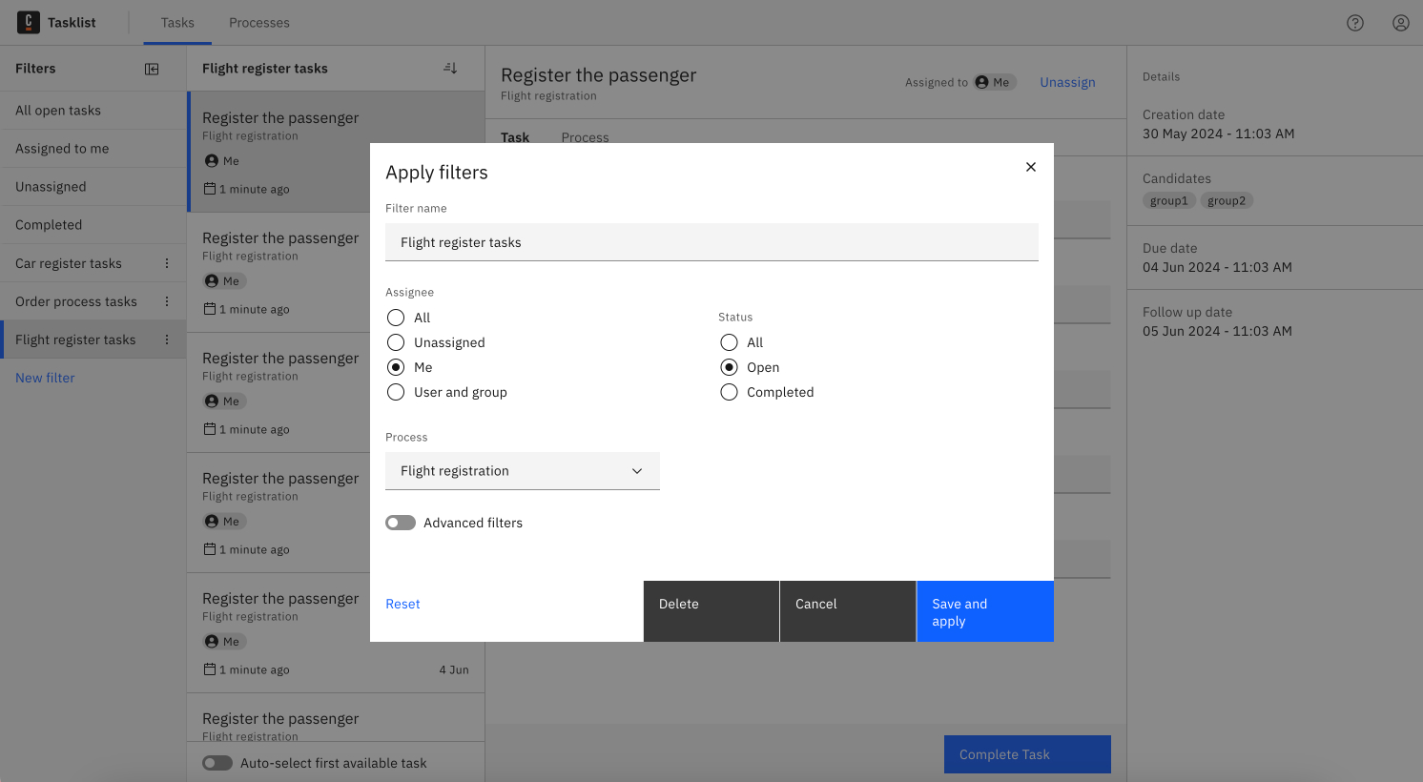
Task: Open the kebab menu for Car register tasks
Action: tap(169, 263)
